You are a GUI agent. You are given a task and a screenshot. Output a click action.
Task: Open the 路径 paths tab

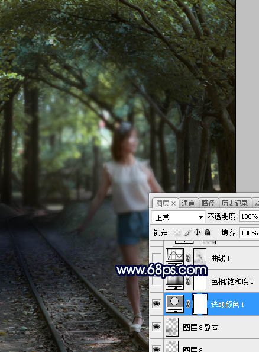pyautogui.click(x=208, y=203)
